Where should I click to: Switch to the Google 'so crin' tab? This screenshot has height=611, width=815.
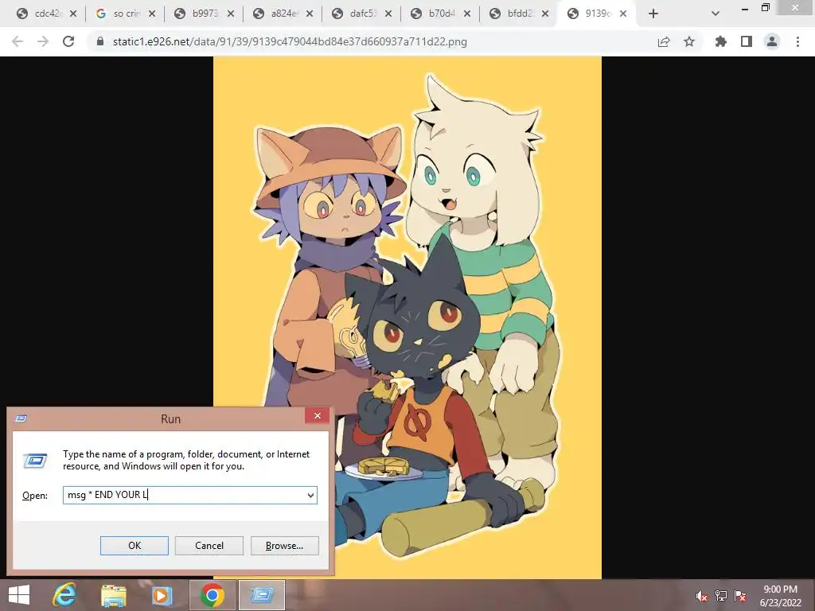(119, 14)
